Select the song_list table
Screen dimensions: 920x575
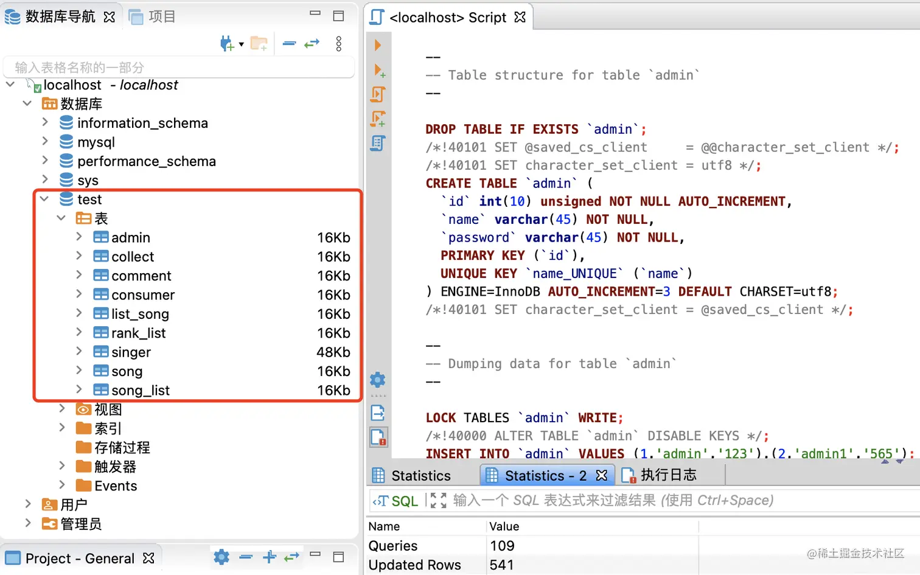coord(141,391)
